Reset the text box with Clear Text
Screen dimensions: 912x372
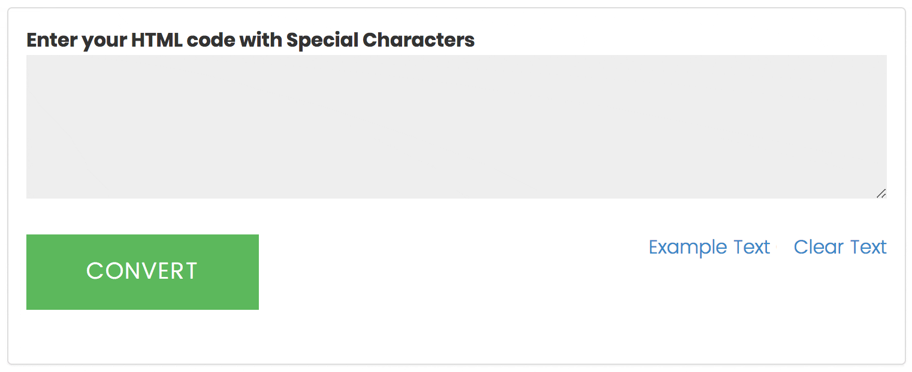coord(839,247)
